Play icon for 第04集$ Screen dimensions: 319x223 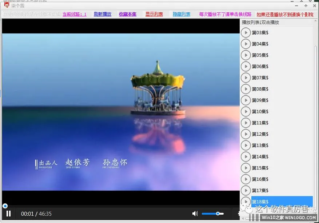pyautogui.click(x=246, y=44)
